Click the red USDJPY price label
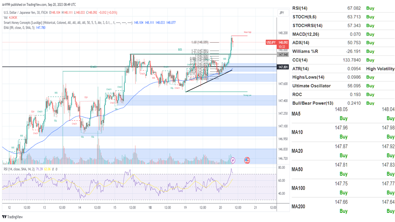395x222 pixels. 272,42
